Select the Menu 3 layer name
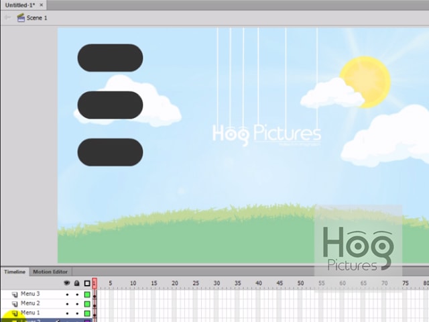 [x=30, y=294]
